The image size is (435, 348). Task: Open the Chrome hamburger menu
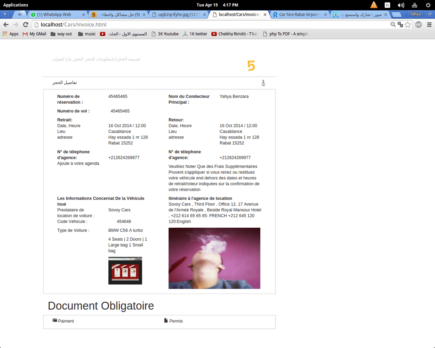pos(429,25)
